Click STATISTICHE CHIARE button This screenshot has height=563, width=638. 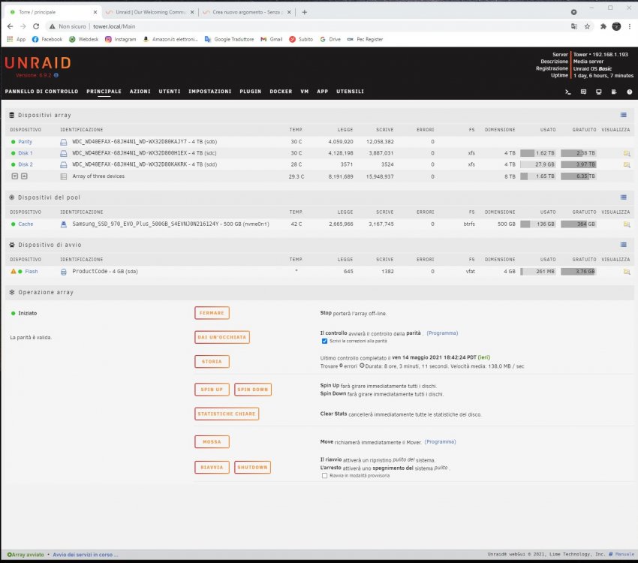[227, 414]
